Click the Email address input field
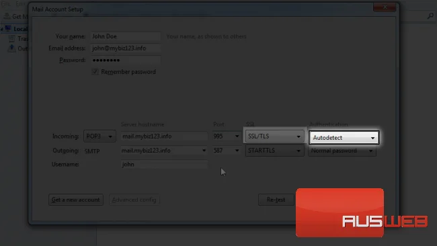 [x=126, y=48]
